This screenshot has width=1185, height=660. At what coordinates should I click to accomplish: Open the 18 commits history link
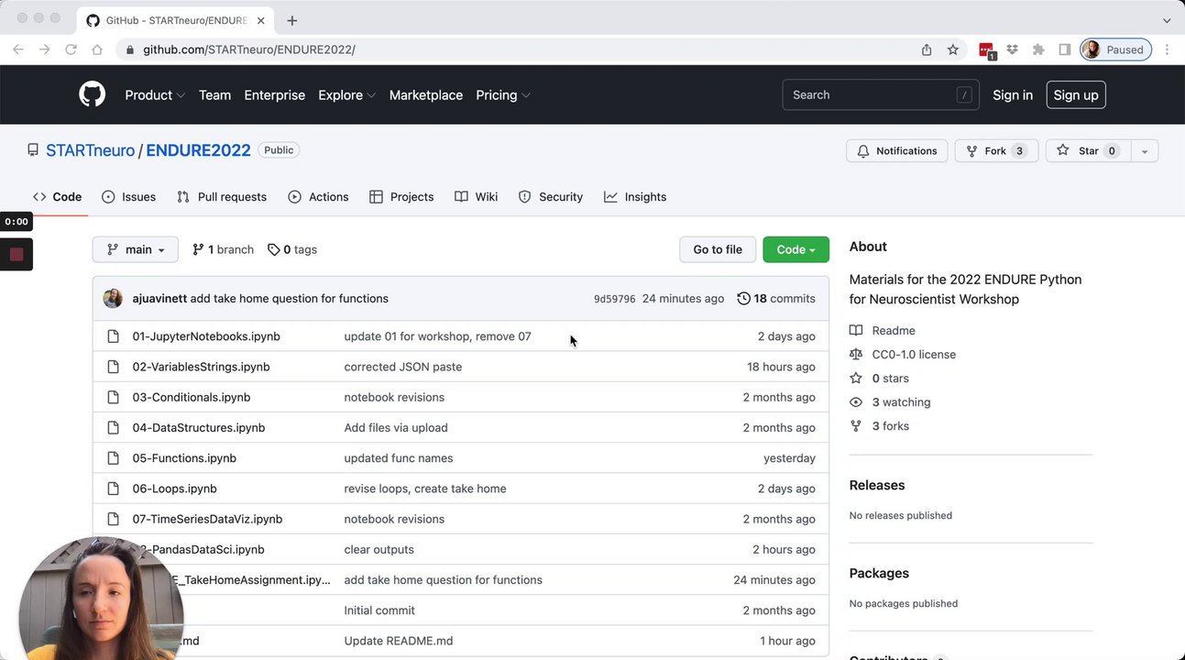(776, 298)
